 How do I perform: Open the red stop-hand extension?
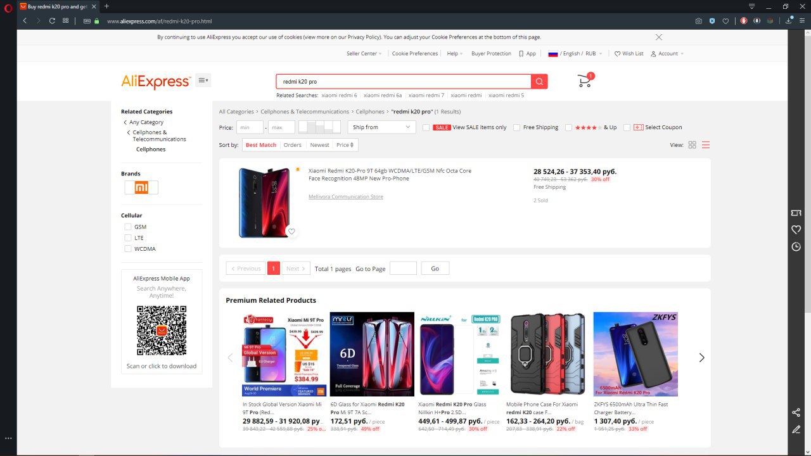[744, 21]
